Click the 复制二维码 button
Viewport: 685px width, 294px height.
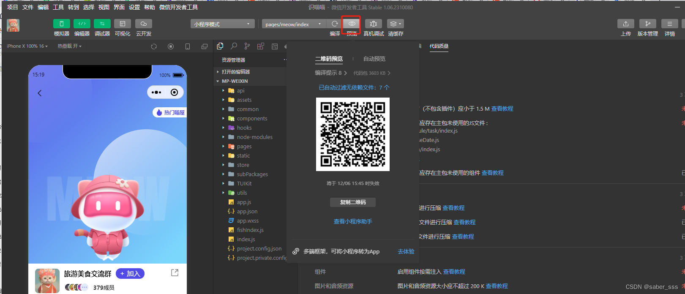point(353,202)
